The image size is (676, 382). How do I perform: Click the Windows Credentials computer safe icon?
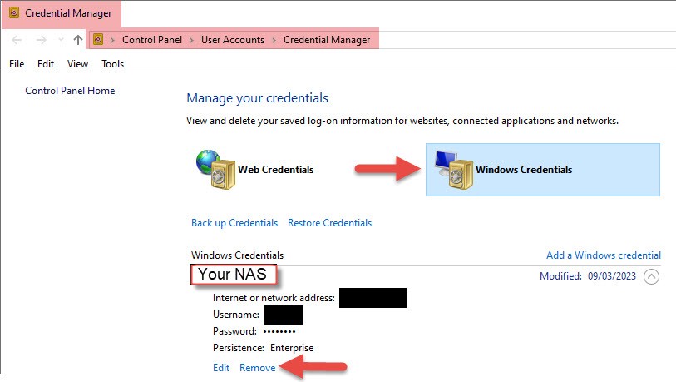[x=452, y=169]
